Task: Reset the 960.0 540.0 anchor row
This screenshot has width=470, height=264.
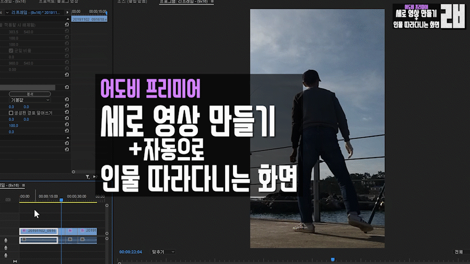Action: (x=66, y=63)
